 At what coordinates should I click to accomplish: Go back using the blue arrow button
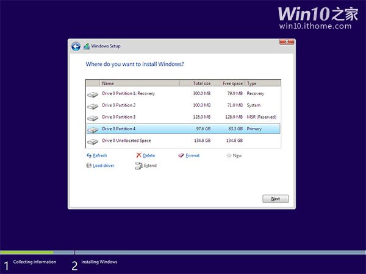(76, 46)
